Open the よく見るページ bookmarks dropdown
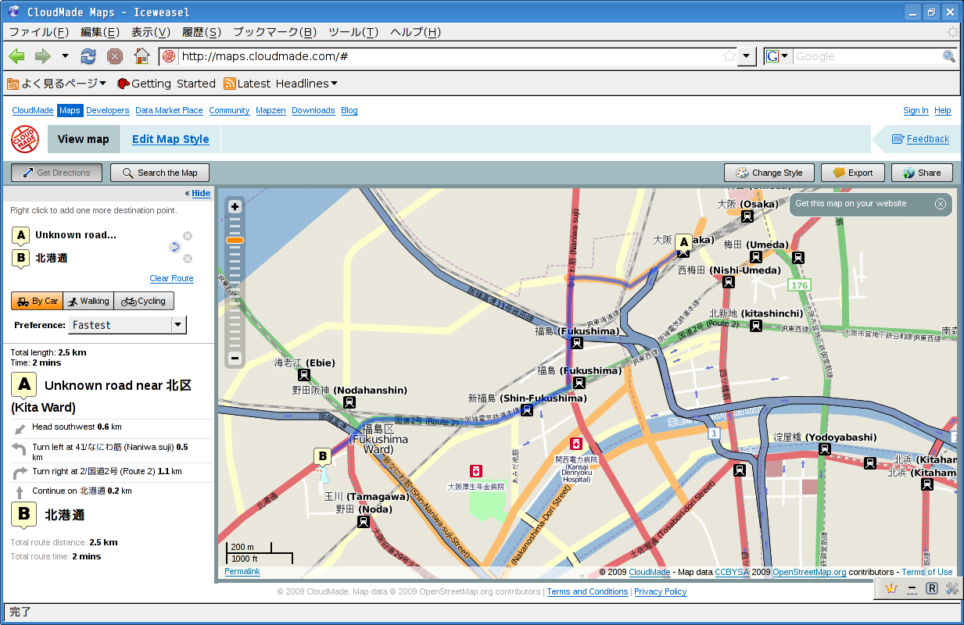 (x=57, y=84)
